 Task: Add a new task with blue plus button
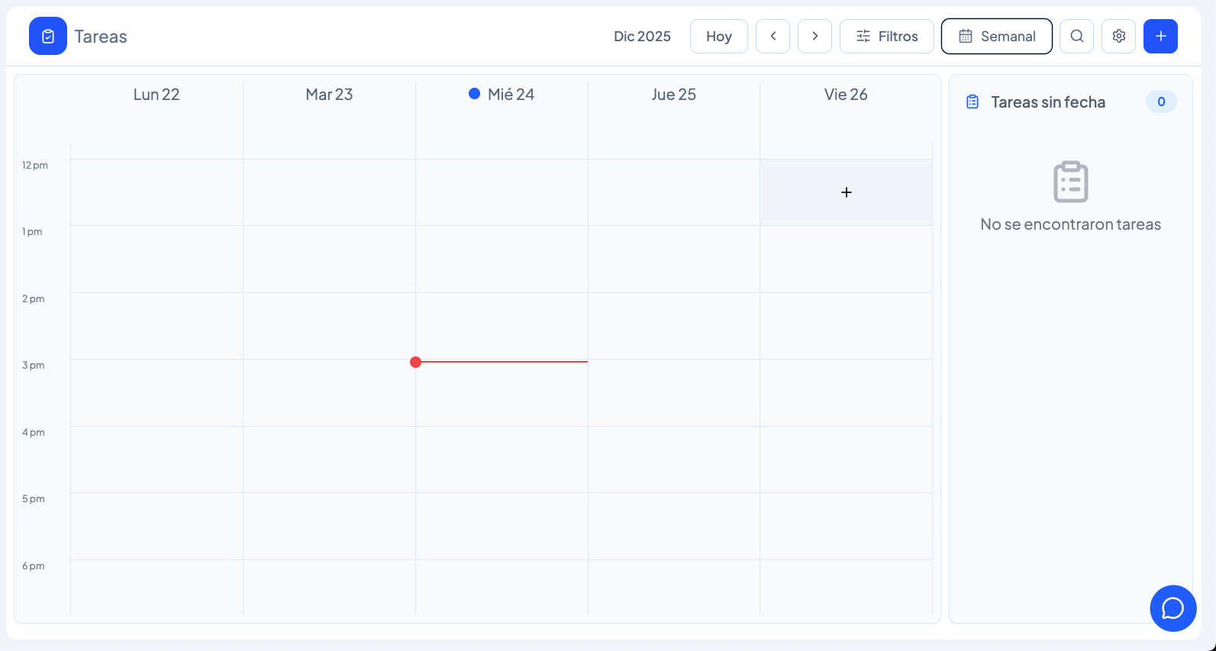[x=1160, y=36]
